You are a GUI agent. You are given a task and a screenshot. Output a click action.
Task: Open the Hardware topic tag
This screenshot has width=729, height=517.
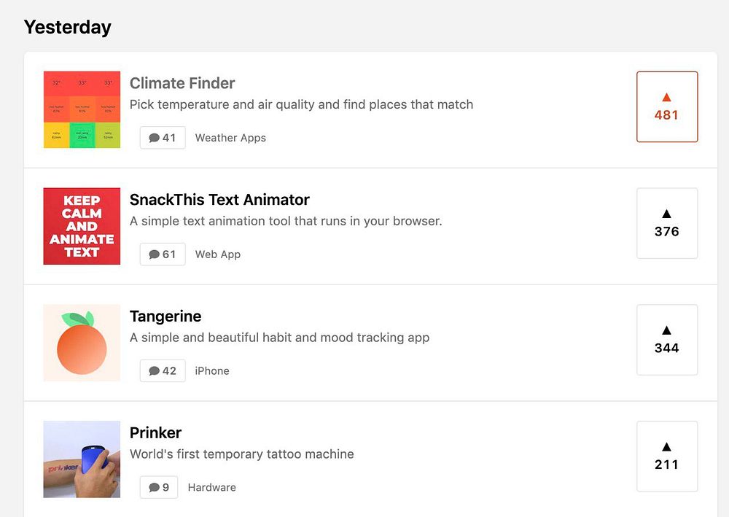click(x=211, y=488)
